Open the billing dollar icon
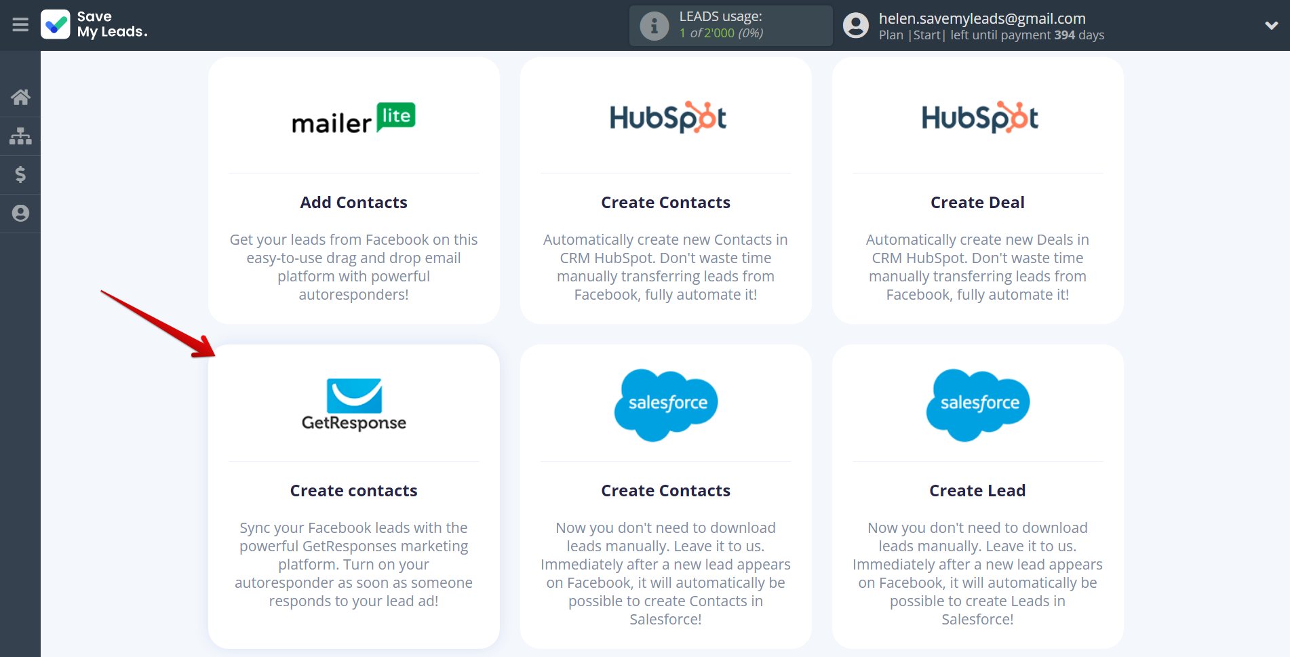Image resolution: width=1290 pixels, height=657 pixels. click(x=20, y=175)
